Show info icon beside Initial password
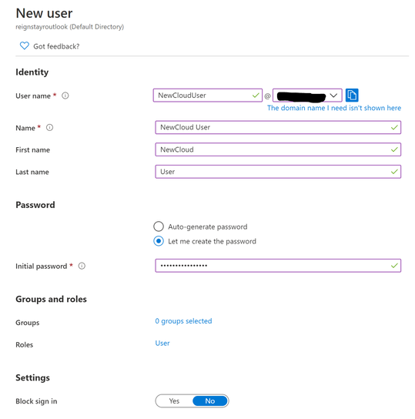This screenshot has height=419, width=415. tap(82, 266)
